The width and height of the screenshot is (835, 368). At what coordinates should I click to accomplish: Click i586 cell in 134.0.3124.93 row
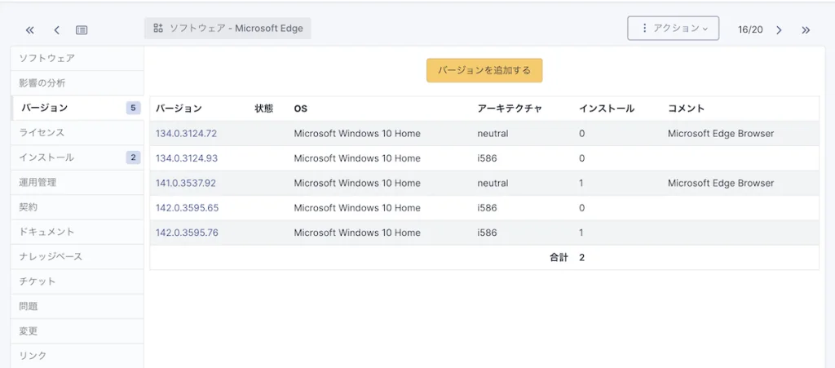[x=488, y=158]
